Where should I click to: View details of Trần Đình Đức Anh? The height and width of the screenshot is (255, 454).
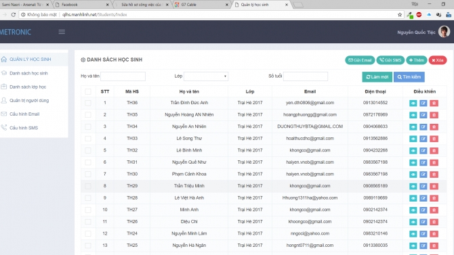413,103
